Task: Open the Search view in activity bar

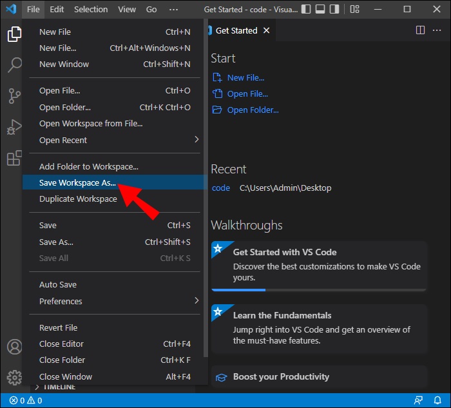Action: tap(14, 64)
